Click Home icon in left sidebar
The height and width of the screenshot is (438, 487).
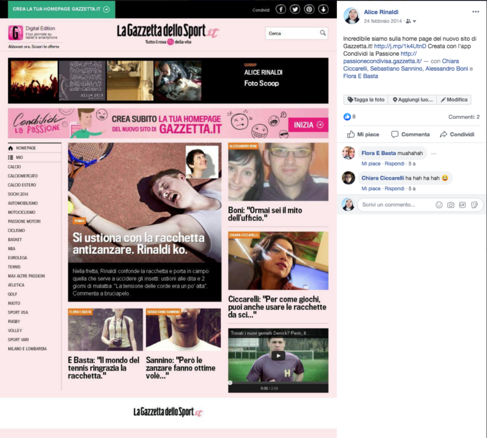click(x=11, y=148)
